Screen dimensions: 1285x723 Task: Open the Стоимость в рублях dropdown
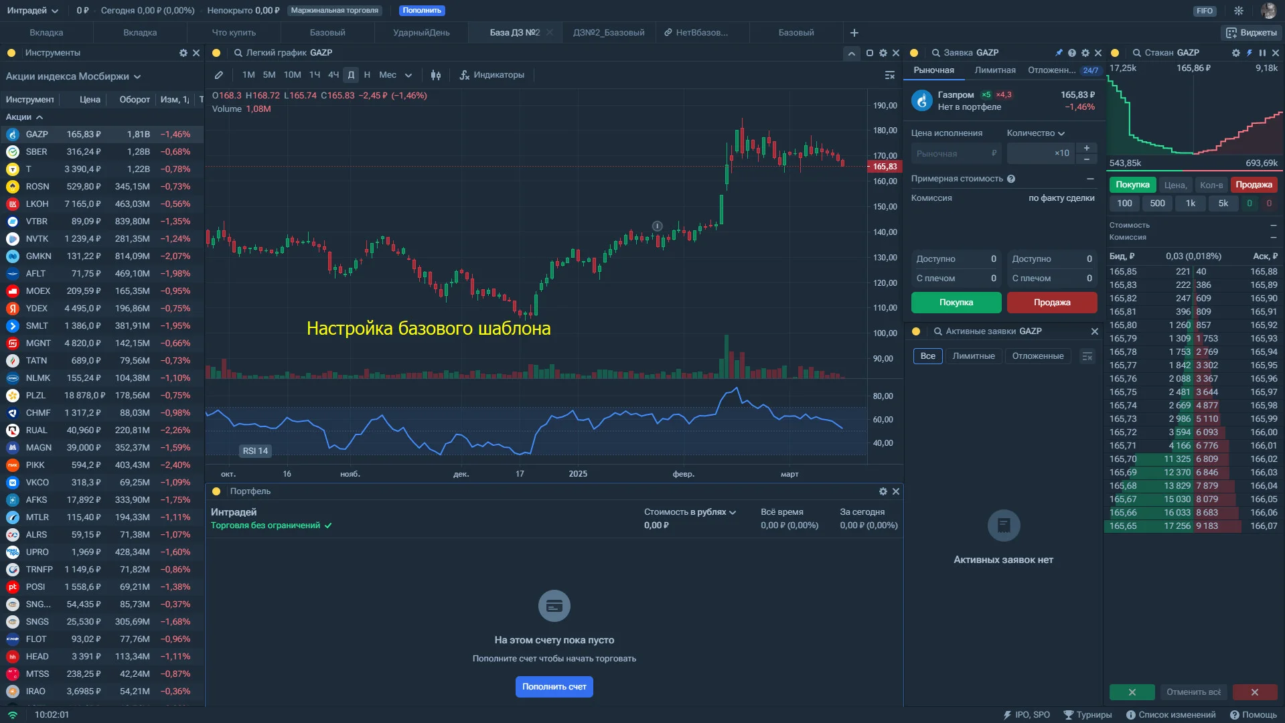click(x=690, y=512)
